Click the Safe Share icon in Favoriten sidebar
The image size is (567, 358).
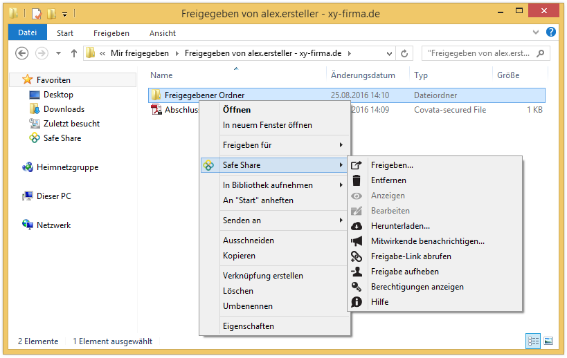pos(35,138)
